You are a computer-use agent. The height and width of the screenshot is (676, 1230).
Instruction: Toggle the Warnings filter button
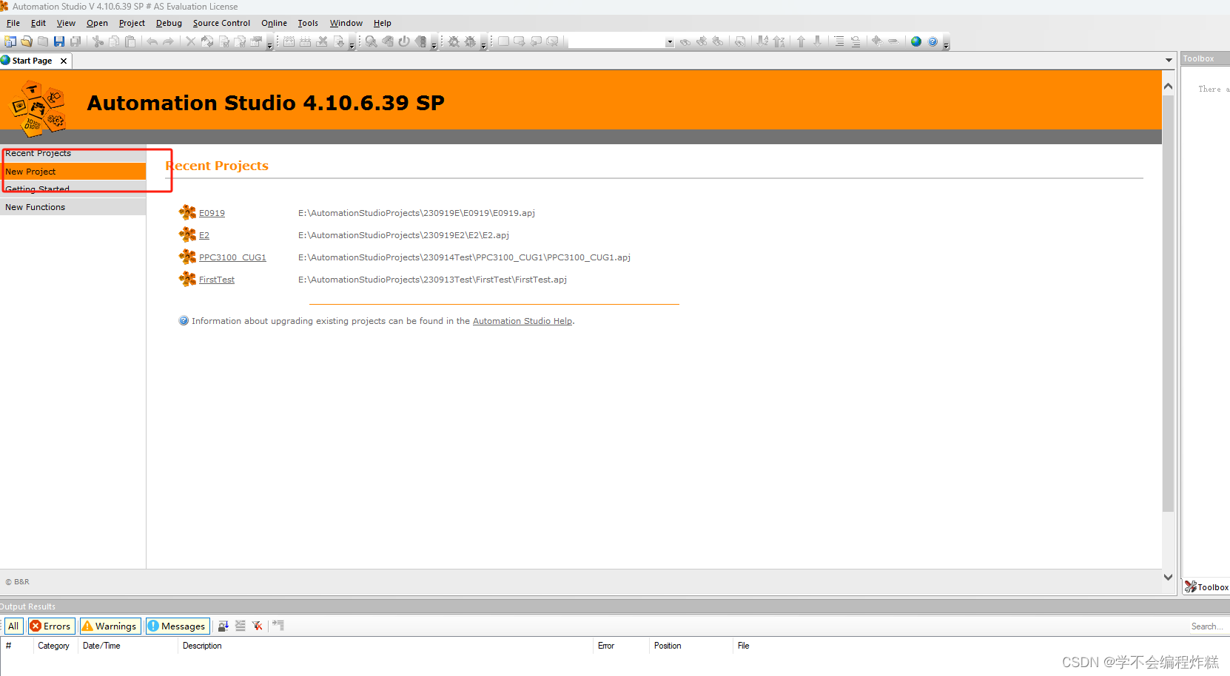(110, 626)
